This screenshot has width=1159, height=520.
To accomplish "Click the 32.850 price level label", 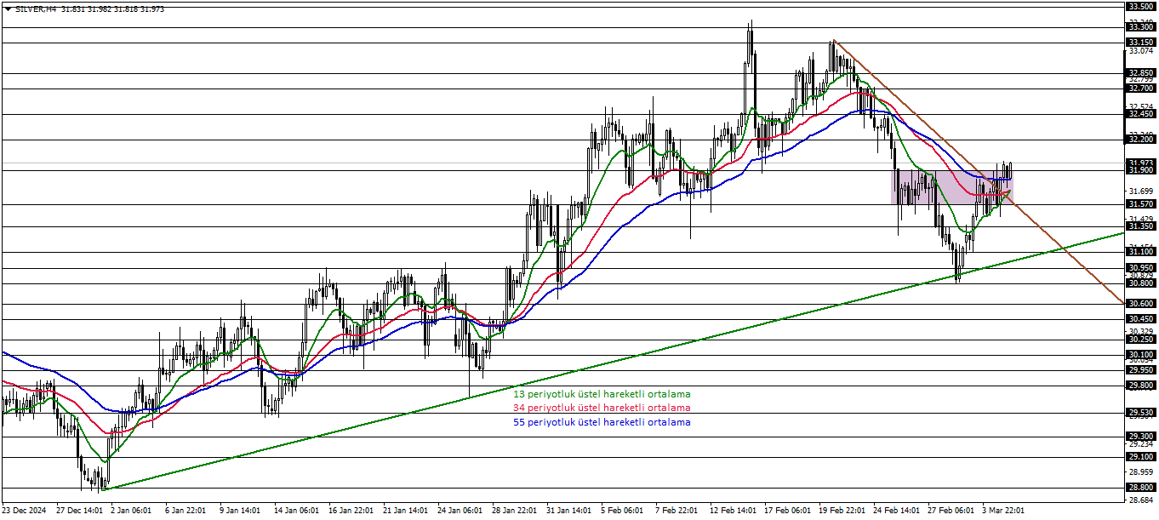I will (x=1140, y=73).
